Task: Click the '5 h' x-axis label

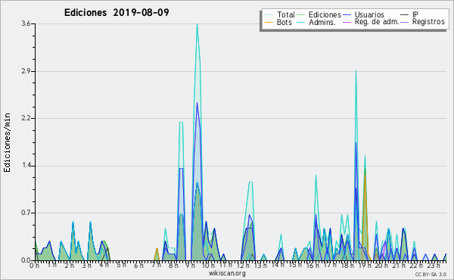Action: tap(121, 265)
